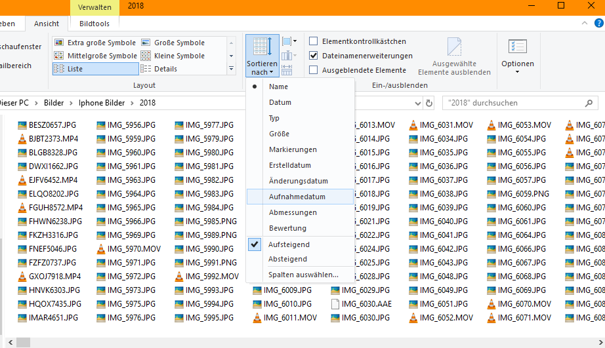Click the horizontal scrollbar thumb

click(x=23, y=342)
